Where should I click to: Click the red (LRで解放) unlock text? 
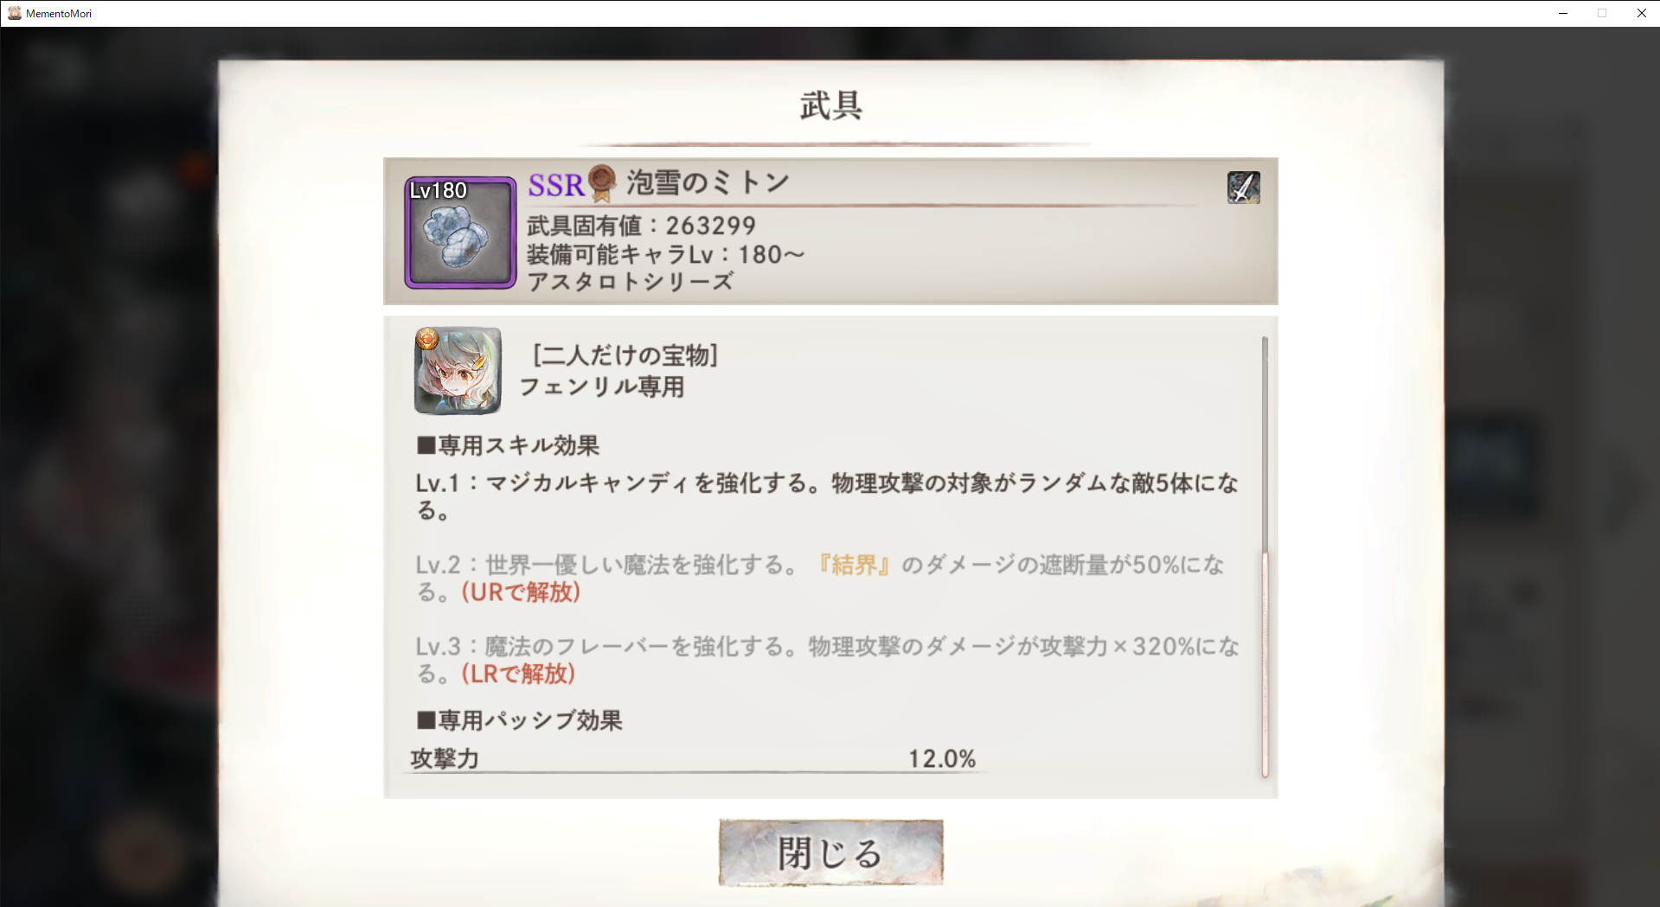[x=518, y=674]
